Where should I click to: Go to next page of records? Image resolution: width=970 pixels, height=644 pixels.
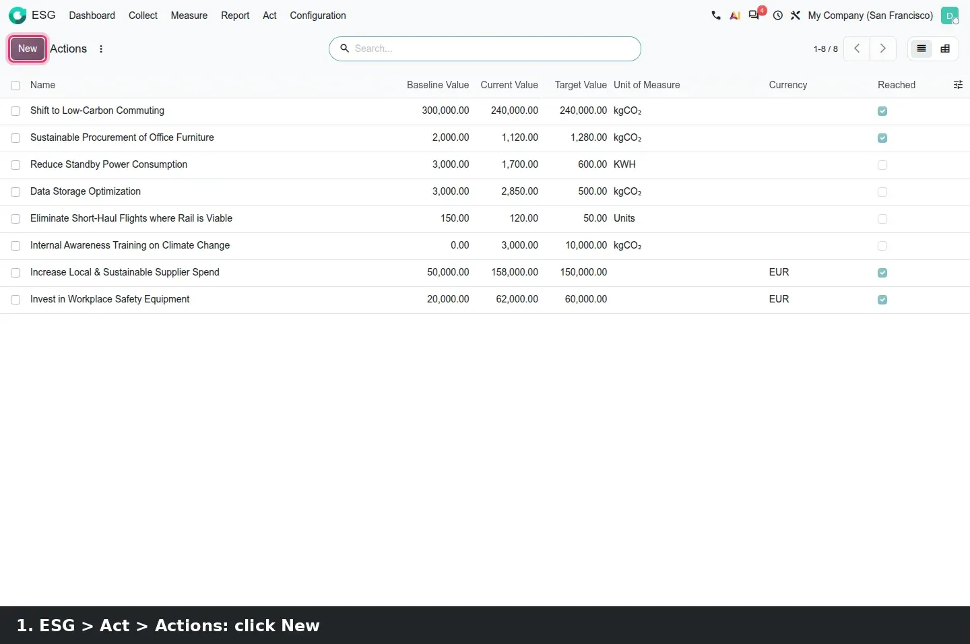pos(883,49)
